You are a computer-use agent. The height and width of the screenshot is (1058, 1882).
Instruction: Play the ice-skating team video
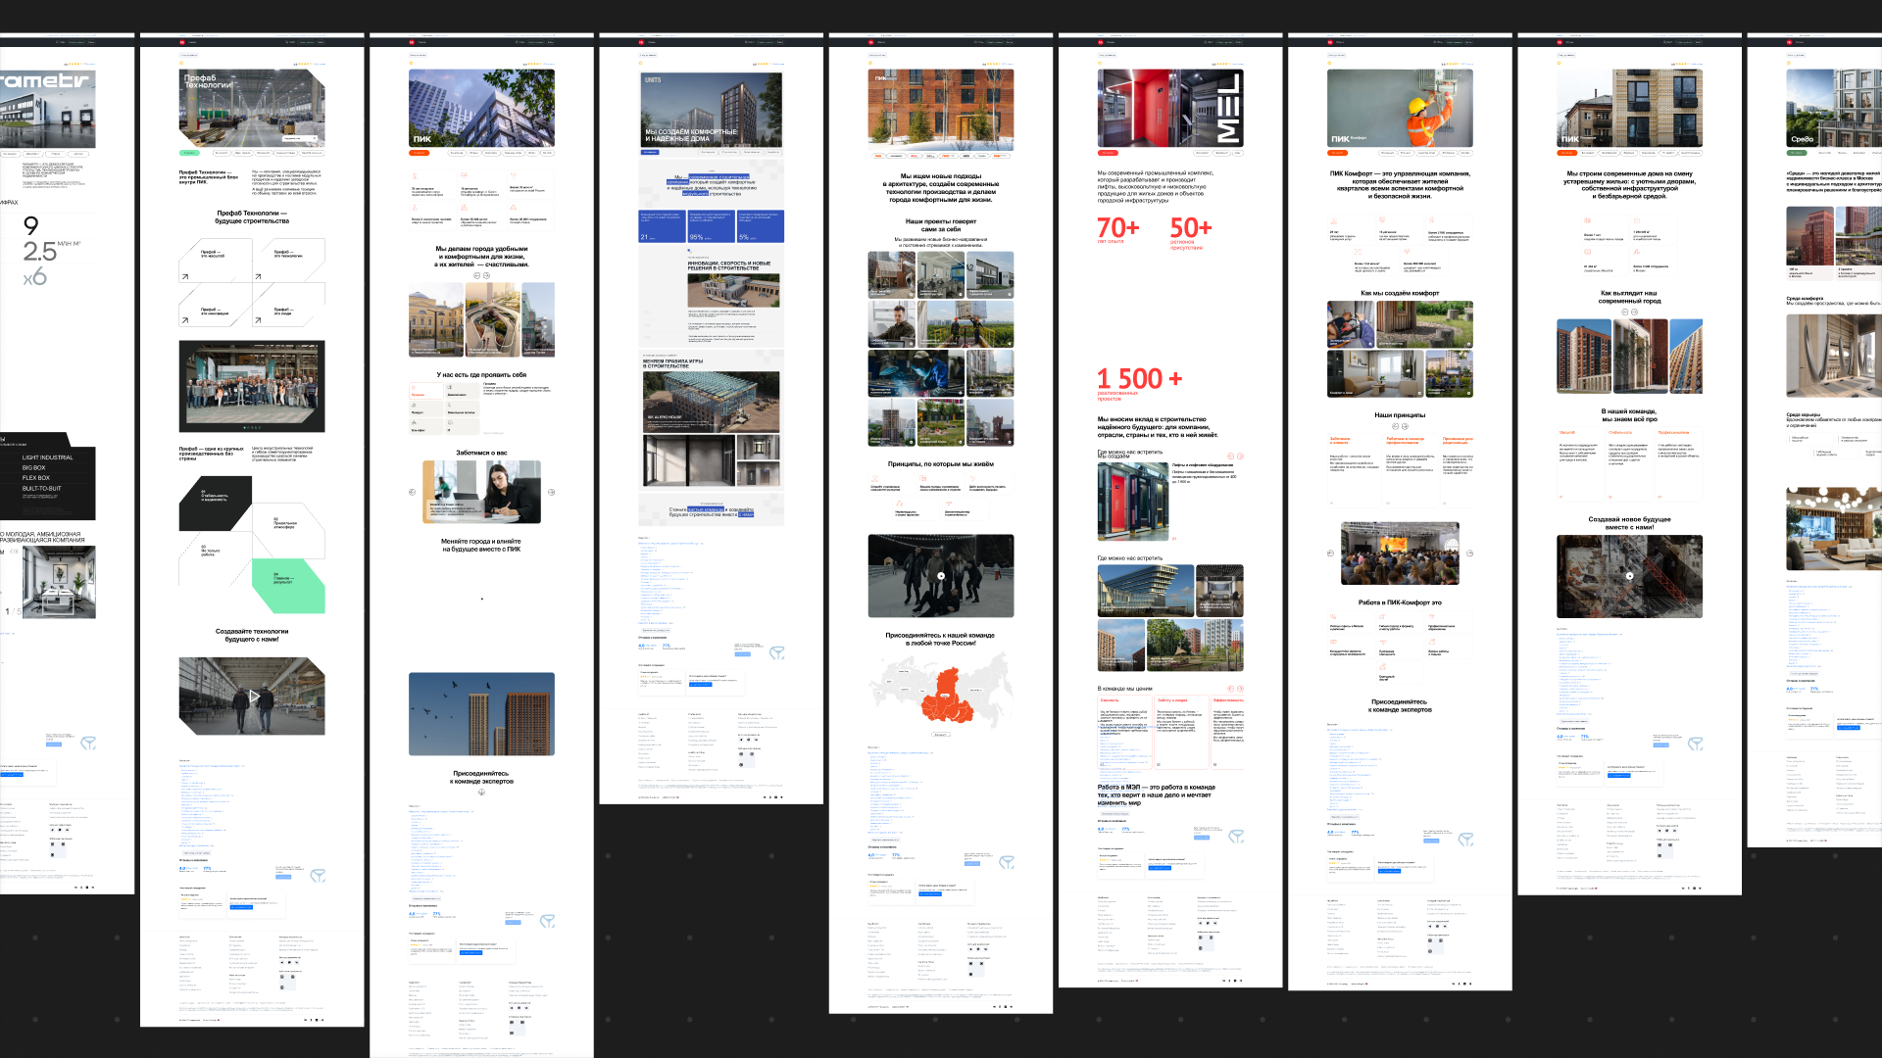[x=941, y=576]
